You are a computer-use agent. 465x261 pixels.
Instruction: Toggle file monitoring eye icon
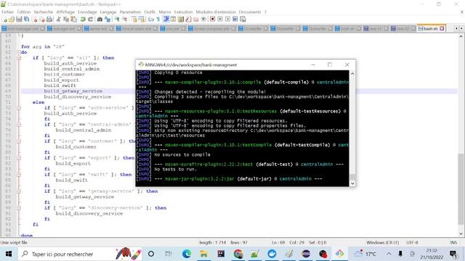click(203, 20)
